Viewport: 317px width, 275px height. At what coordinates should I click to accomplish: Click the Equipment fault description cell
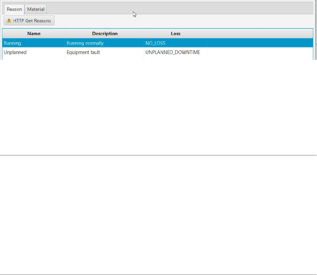coord(105,52)
